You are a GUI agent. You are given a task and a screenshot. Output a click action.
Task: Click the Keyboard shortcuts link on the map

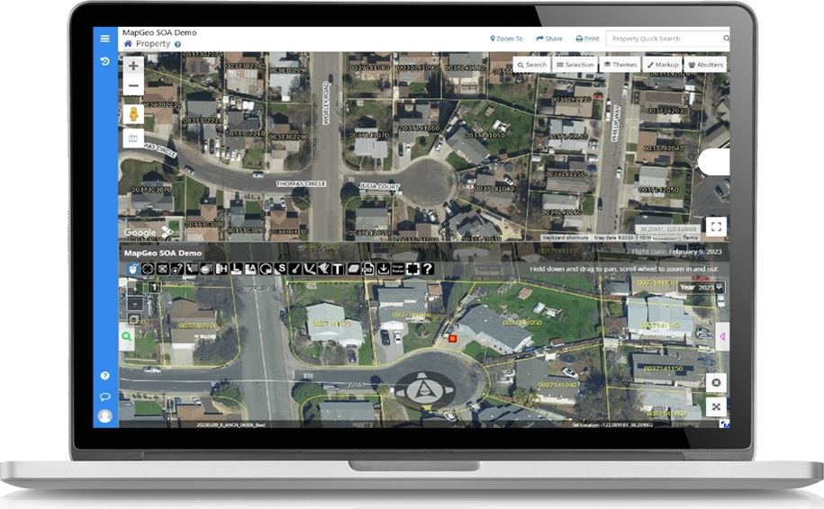(566, 237)
